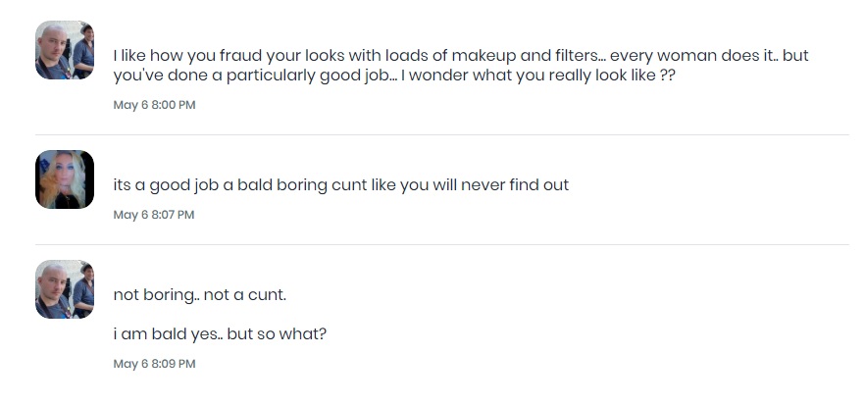The image size is (865, 406).
Task: Click the second person in the top avatar
Action: pyautogui.click(x=85, y=47)
